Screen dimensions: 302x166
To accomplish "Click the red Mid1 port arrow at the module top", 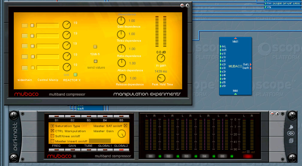I will point(235,38).
